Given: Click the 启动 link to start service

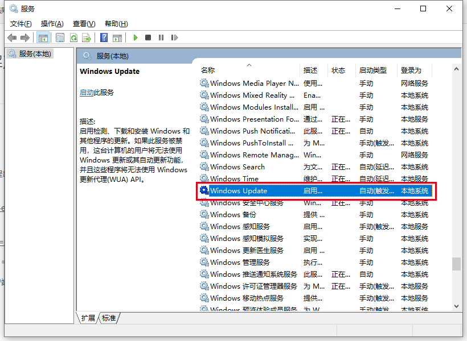Looking at the screenshot, I should [87, 93].
